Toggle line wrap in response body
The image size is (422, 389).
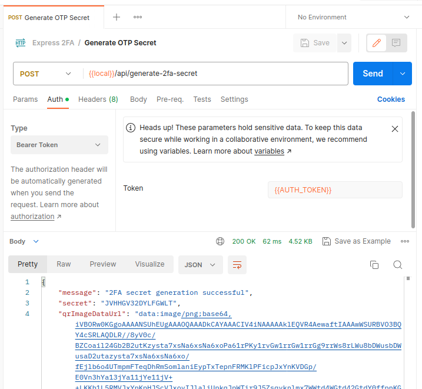click(237, 265)
